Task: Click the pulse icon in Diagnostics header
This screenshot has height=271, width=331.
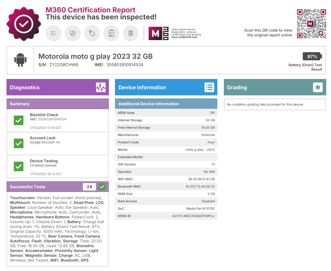Action: coord(101,87)
